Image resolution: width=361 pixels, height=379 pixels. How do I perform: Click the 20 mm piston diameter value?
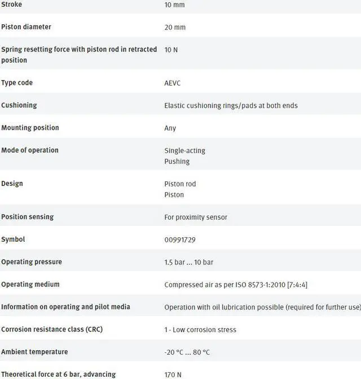click(x=175, y=27)
